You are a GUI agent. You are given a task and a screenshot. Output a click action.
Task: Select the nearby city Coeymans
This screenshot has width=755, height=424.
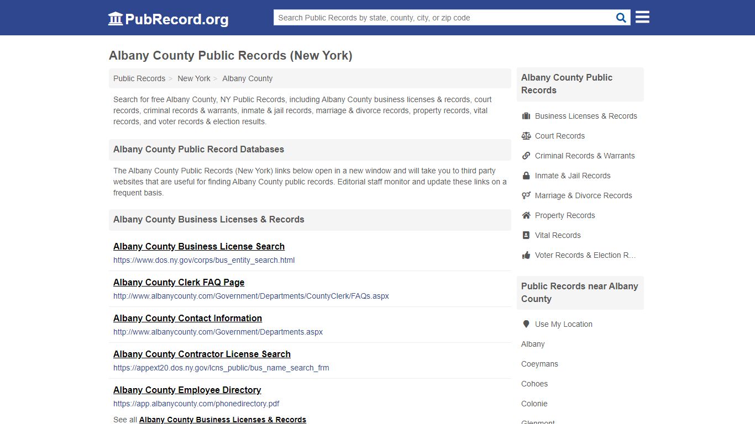tap(539, 364)
